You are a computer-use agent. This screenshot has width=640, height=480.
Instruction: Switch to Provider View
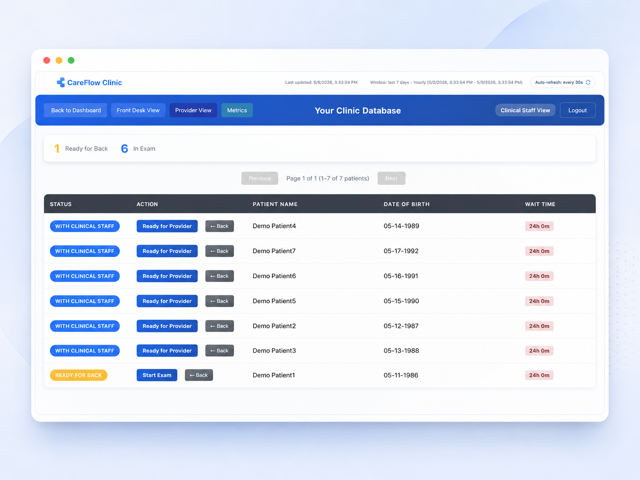tap(193, 110)
